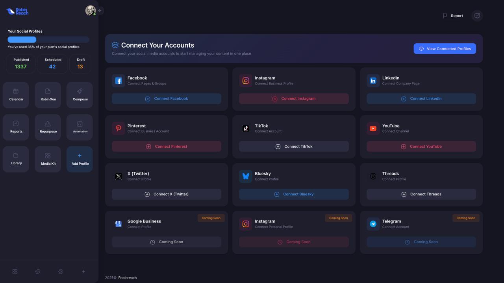
Task: Click the "Connect Your Accounts" heading
Action: pos(157,45)
